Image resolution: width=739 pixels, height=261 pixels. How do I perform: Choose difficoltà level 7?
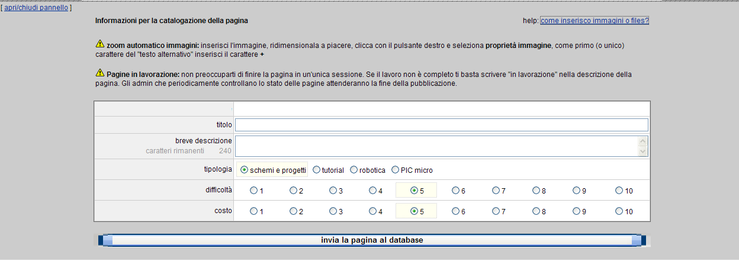(x=496, y=191)
